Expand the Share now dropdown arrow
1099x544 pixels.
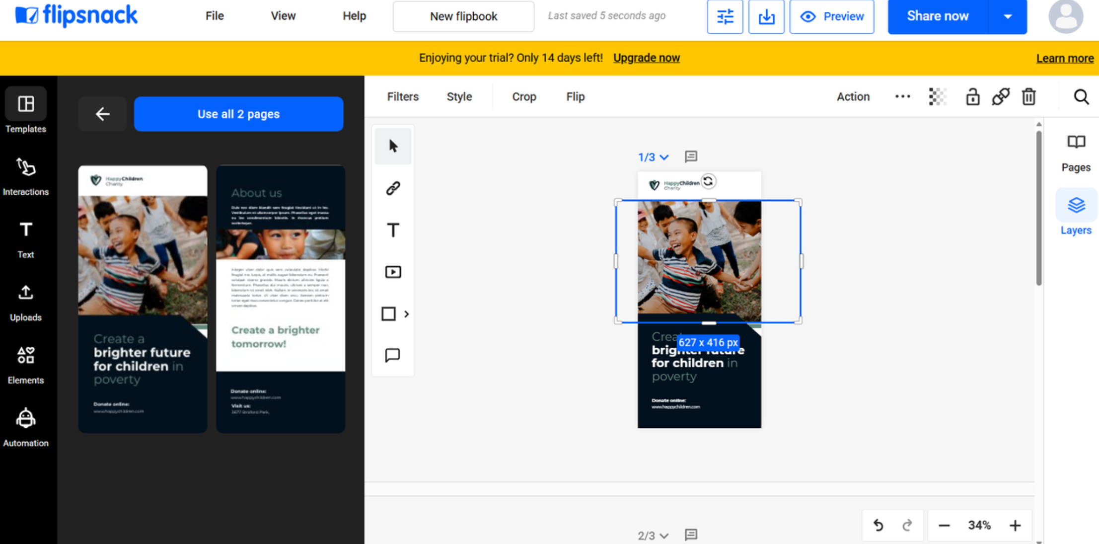point(1008,16)
